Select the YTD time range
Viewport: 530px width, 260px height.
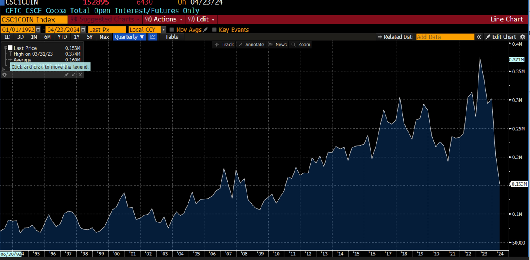tap(62, 37)
